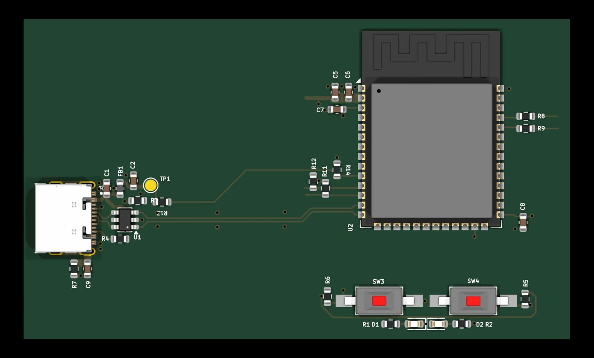Select the R4 resistor below U1
Screen dimensions: 594x358
click(120, 239)
